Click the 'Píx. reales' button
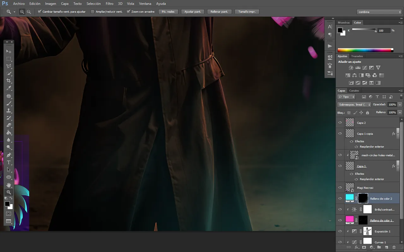Screen dimensions: 404x252 [x=168, y=12]
